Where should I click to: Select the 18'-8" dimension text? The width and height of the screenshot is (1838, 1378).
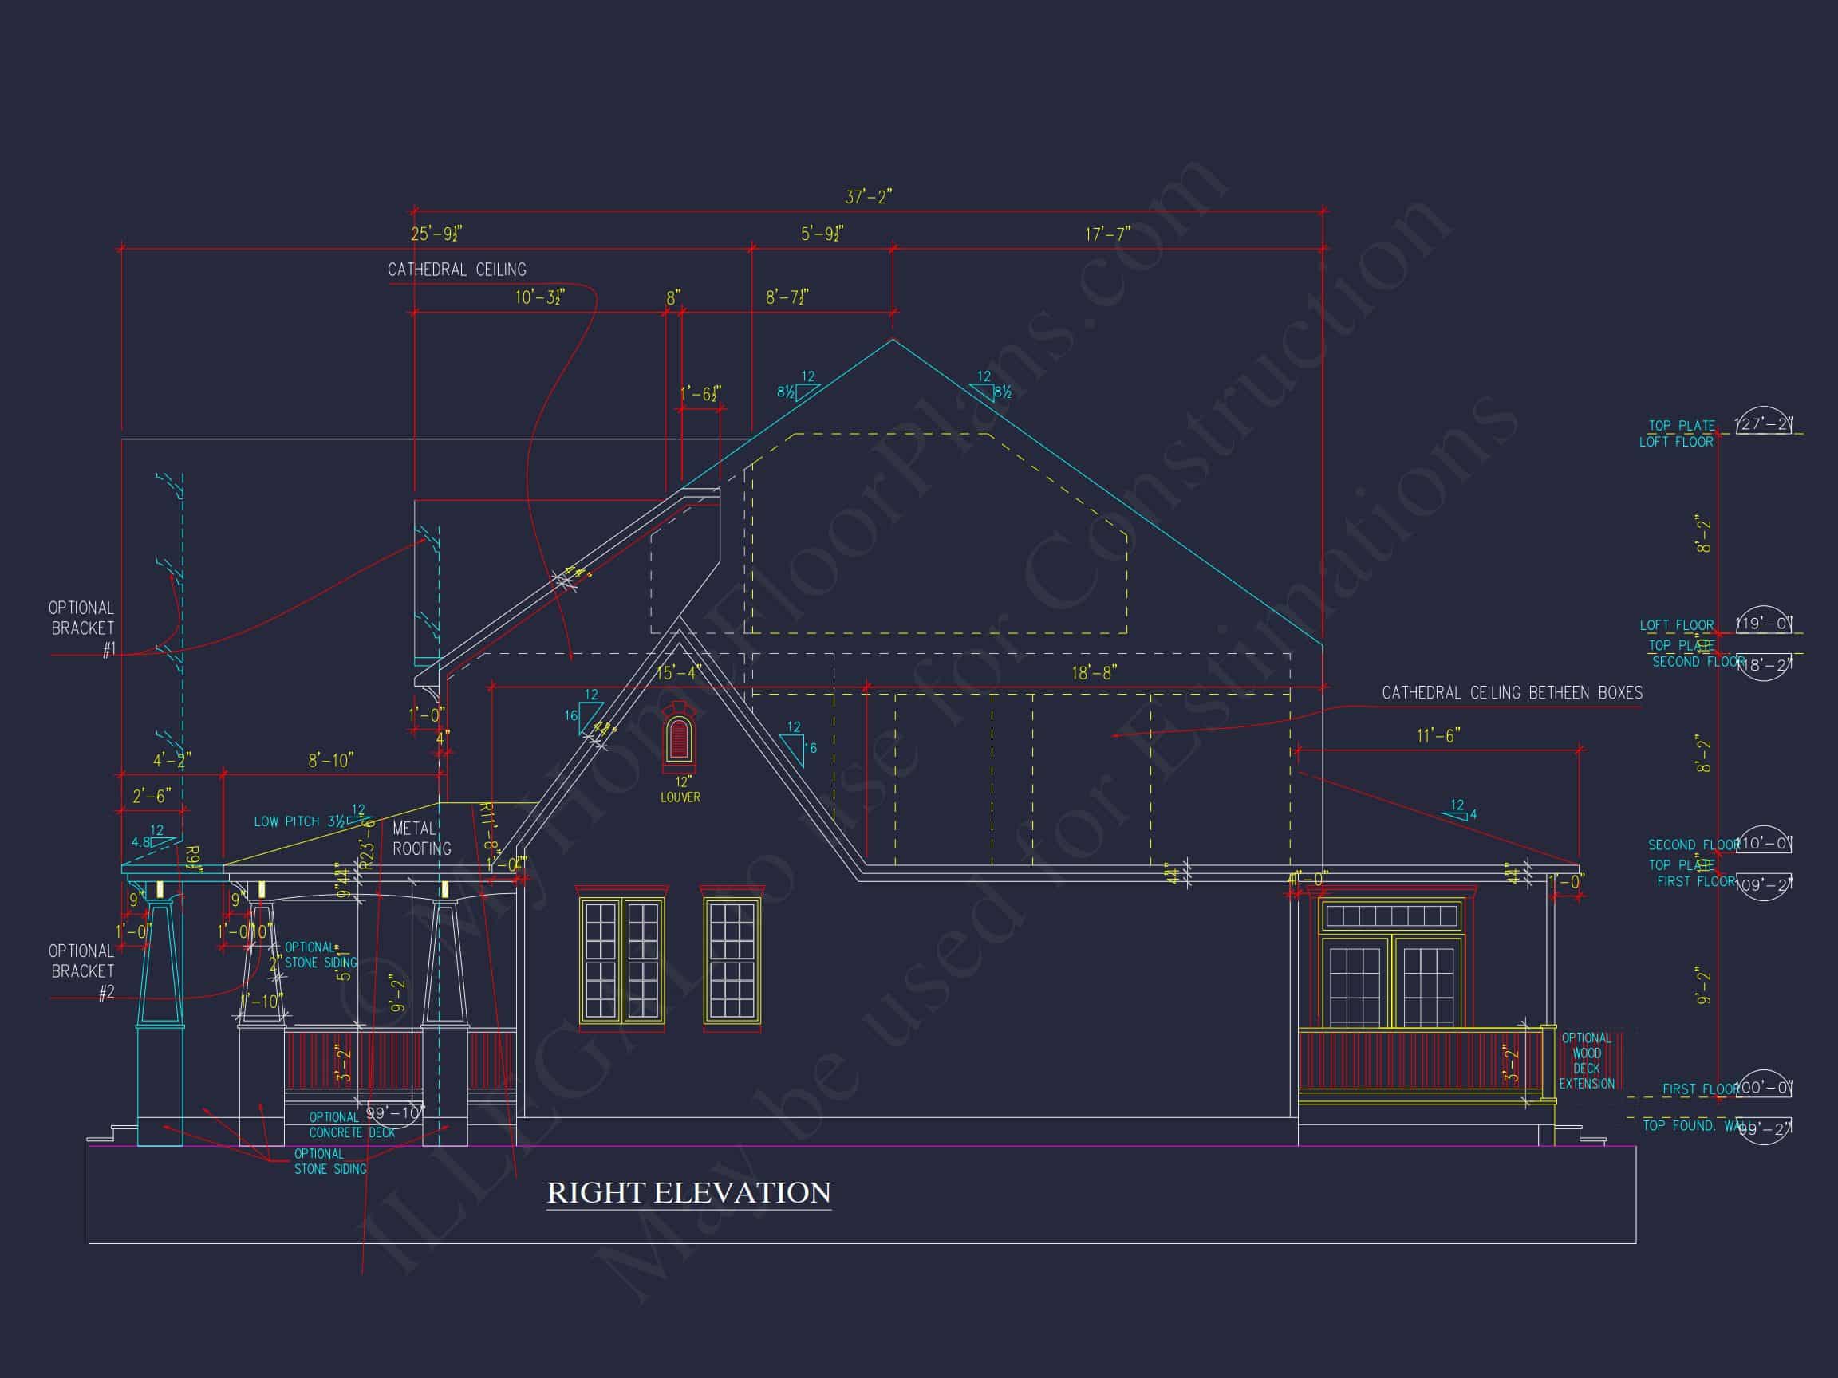pyautogui.click(x=1094, y=673)
